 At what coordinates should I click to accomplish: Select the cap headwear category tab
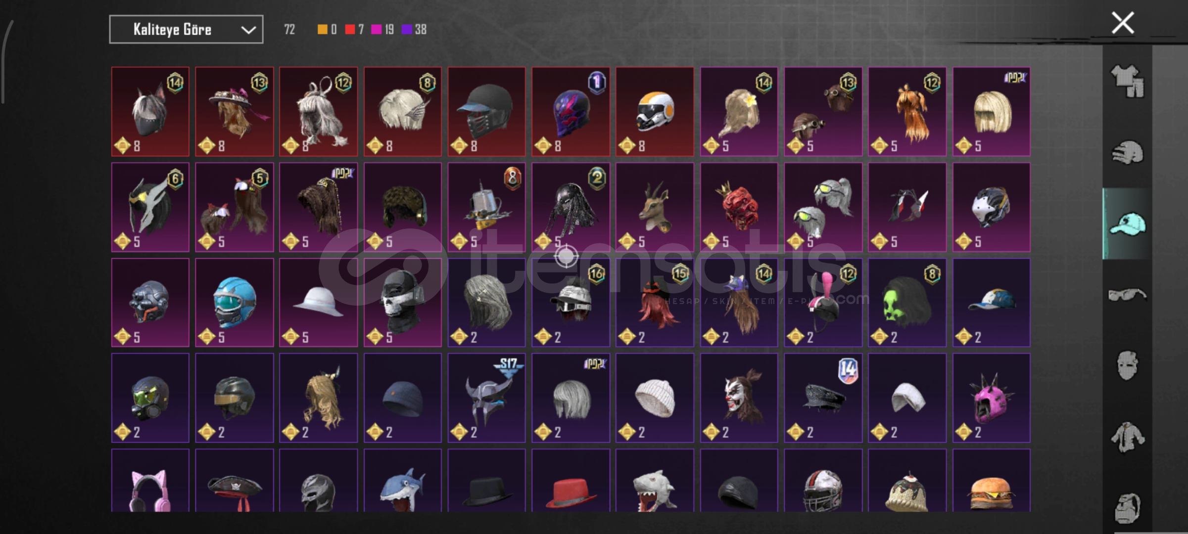1127,223
